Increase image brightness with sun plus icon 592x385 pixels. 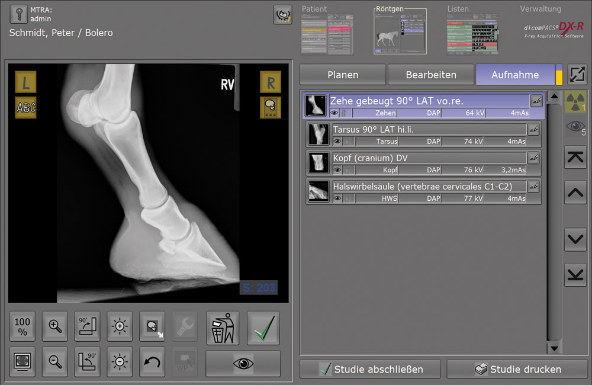click(x=120, y=326)
